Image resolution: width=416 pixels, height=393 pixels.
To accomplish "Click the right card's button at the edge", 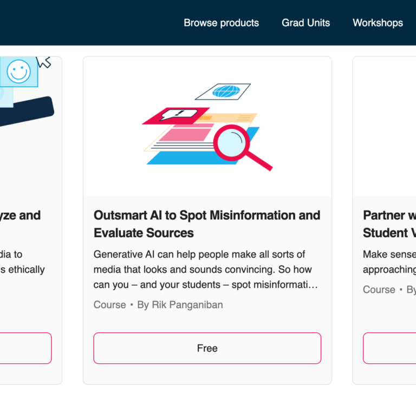I will [390, 348].
